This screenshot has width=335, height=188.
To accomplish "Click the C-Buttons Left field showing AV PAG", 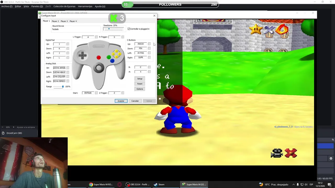I will [141, 53].
